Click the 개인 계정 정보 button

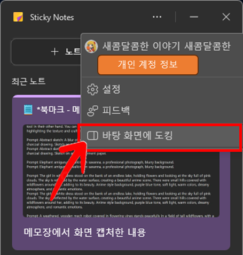[x=148, y=65]
